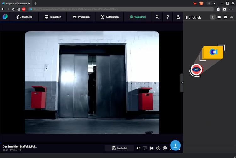Go to the Fernsehen section
The width and height of the screenshot is (236, 158).
point(53,17)
